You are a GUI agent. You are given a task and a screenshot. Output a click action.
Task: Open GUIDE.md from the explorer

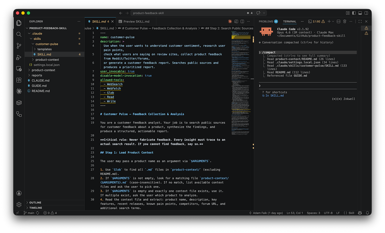[x=39, y=86]
